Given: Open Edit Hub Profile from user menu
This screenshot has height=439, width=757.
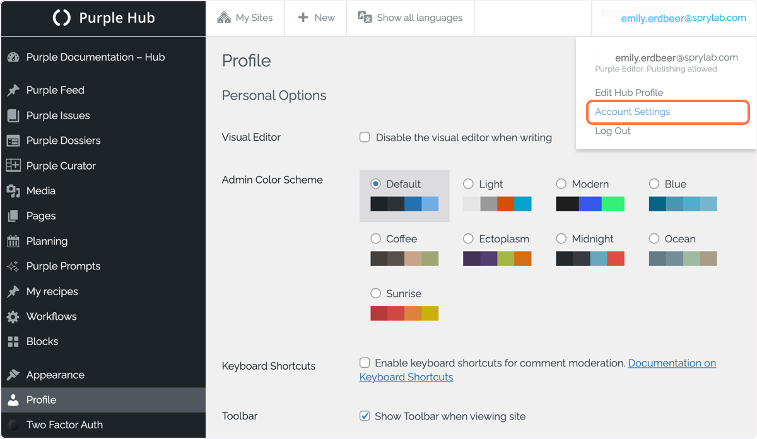Looking at the screenshot, I should click(x=629, y=92).
